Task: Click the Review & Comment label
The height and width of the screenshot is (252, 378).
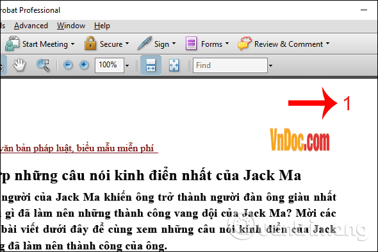Action: [288, 44]
